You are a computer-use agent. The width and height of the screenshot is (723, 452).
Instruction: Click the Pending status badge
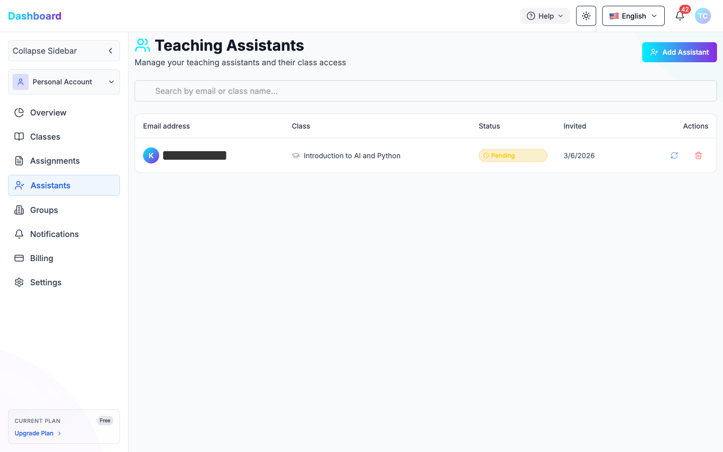pos(513,156)
